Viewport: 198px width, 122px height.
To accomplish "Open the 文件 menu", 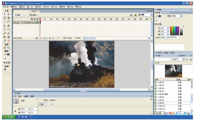I will coord(6,7).
